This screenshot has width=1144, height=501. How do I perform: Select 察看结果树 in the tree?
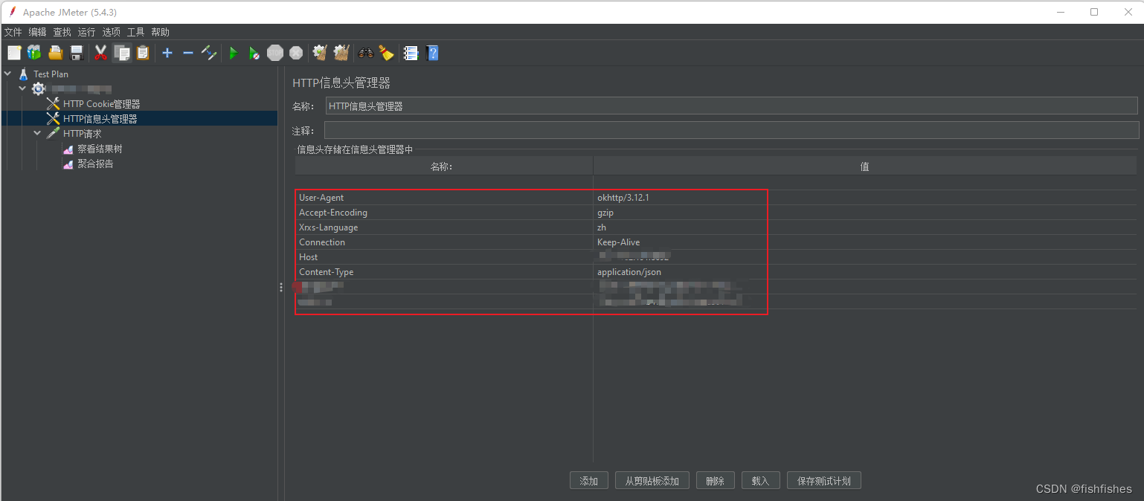(x=100, y=149)
